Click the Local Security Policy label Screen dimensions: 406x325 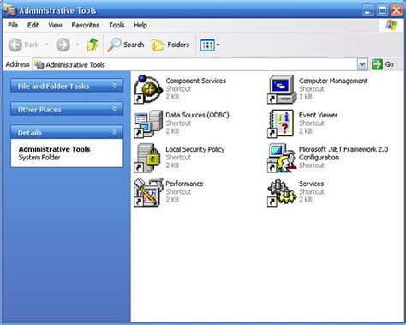pos(195,149)
